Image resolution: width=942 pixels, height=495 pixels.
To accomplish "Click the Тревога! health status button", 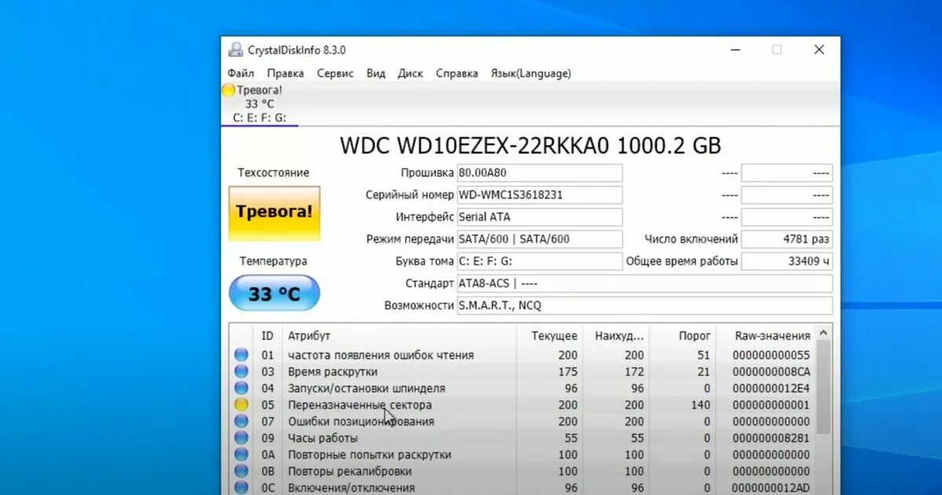I will pyautogui.click(x=274, y=211).
